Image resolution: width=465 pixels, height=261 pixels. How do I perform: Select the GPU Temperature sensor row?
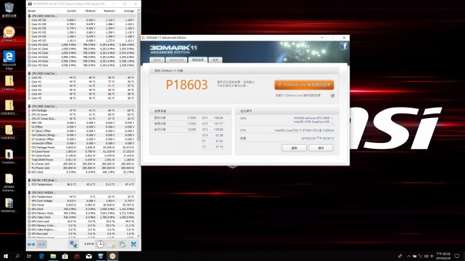tap(81, 197)
